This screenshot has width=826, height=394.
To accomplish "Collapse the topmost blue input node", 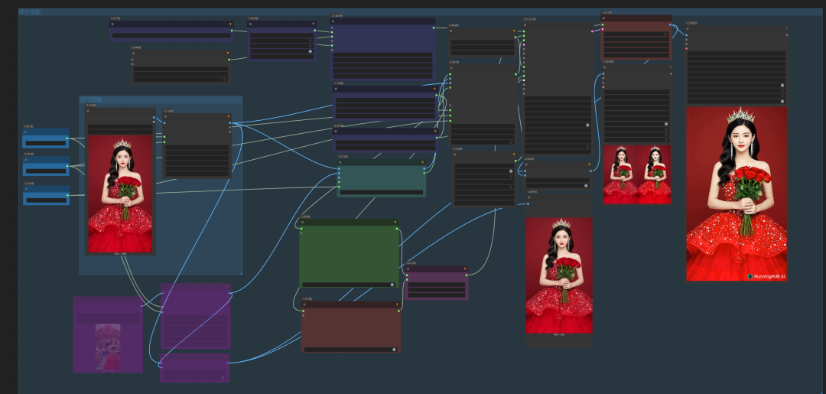I will point(25,132).
